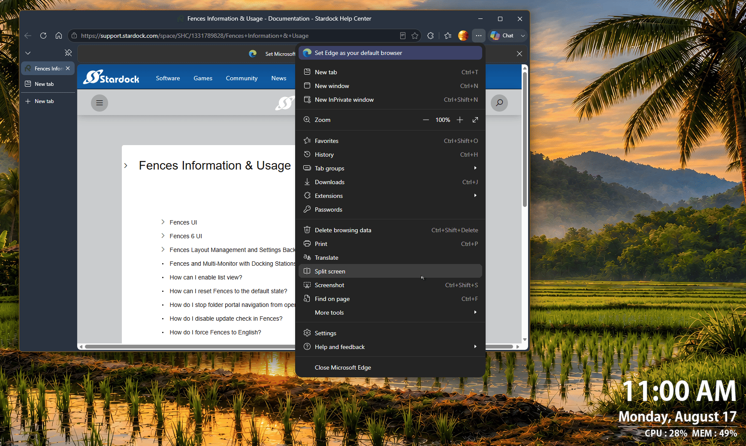Choose Print from the menu
Image resolution: width=746 pixels, height=446 pixels.
click(x=390, y=244)
